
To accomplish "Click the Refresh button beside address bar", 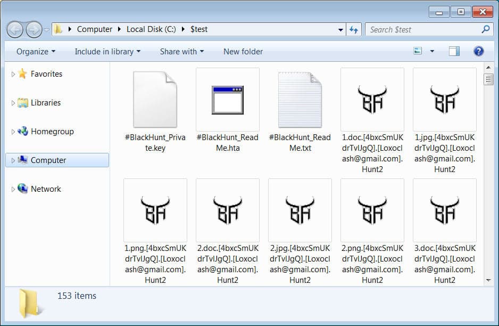I will click(x=353, y=30).
